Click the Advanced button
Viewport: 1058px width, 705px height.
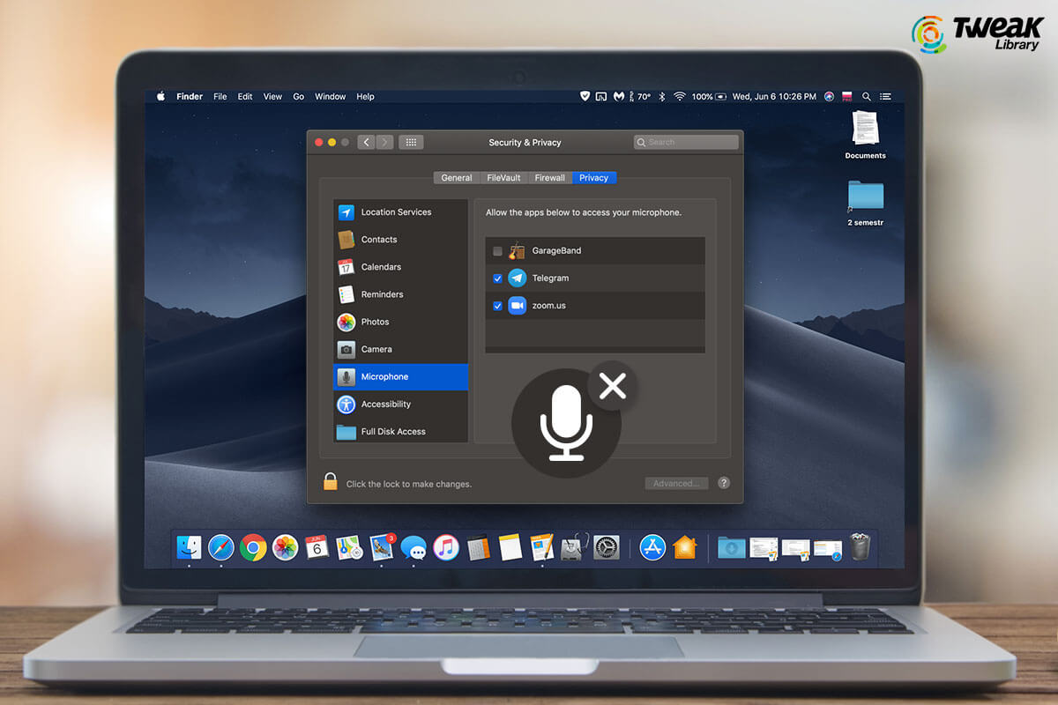point(676,483)
